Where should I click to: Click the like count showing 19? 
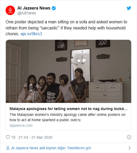[x=13, y=137]
